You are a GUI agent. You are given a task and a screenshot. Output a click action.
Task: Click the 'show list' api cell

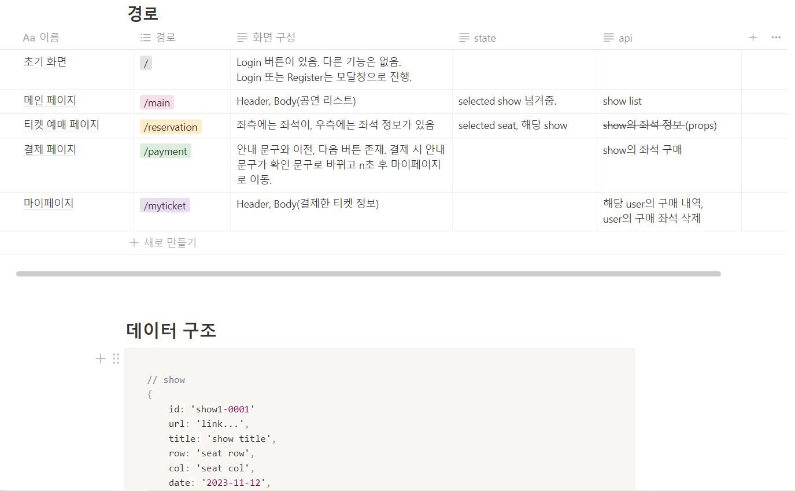669,101
